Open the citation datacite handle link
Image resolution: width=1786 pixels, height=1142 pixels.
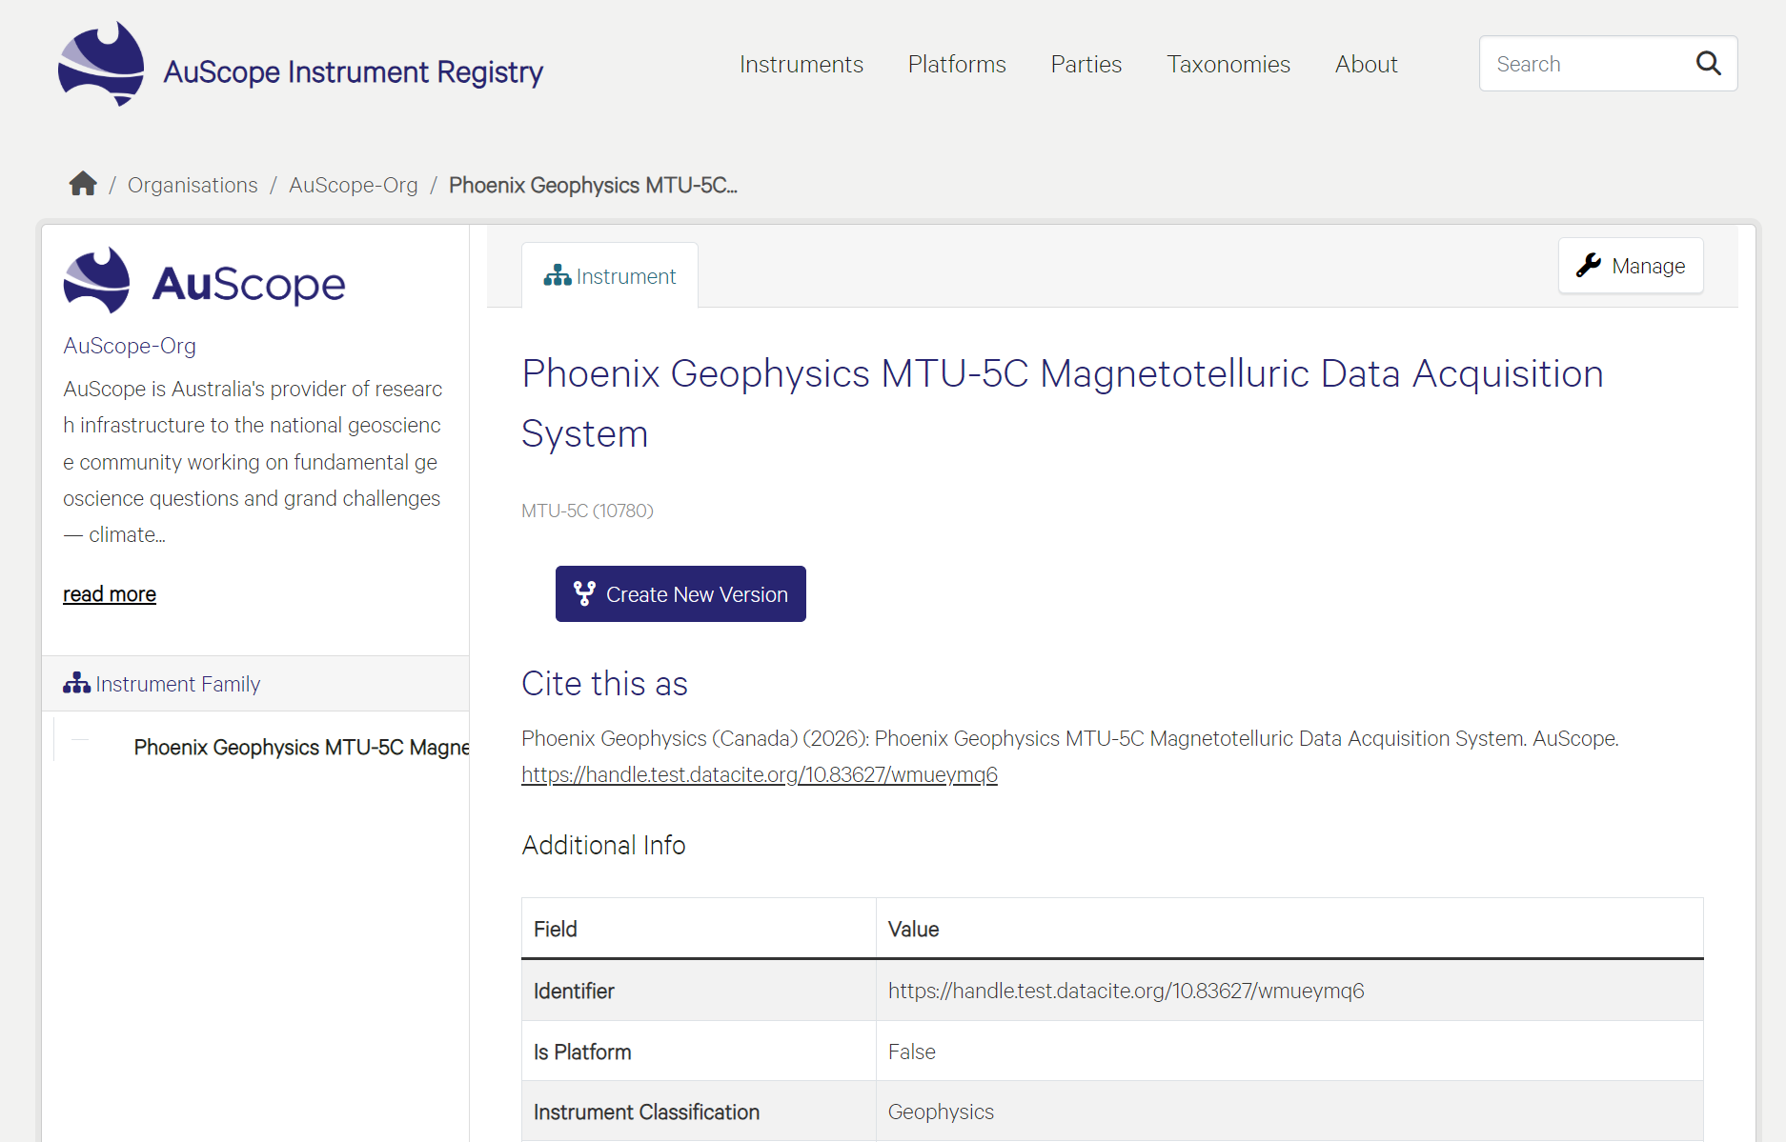(760, 774)
